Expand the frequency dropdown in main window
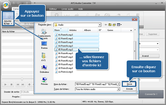This screenshot has height=105, width=166. [157, 44]
